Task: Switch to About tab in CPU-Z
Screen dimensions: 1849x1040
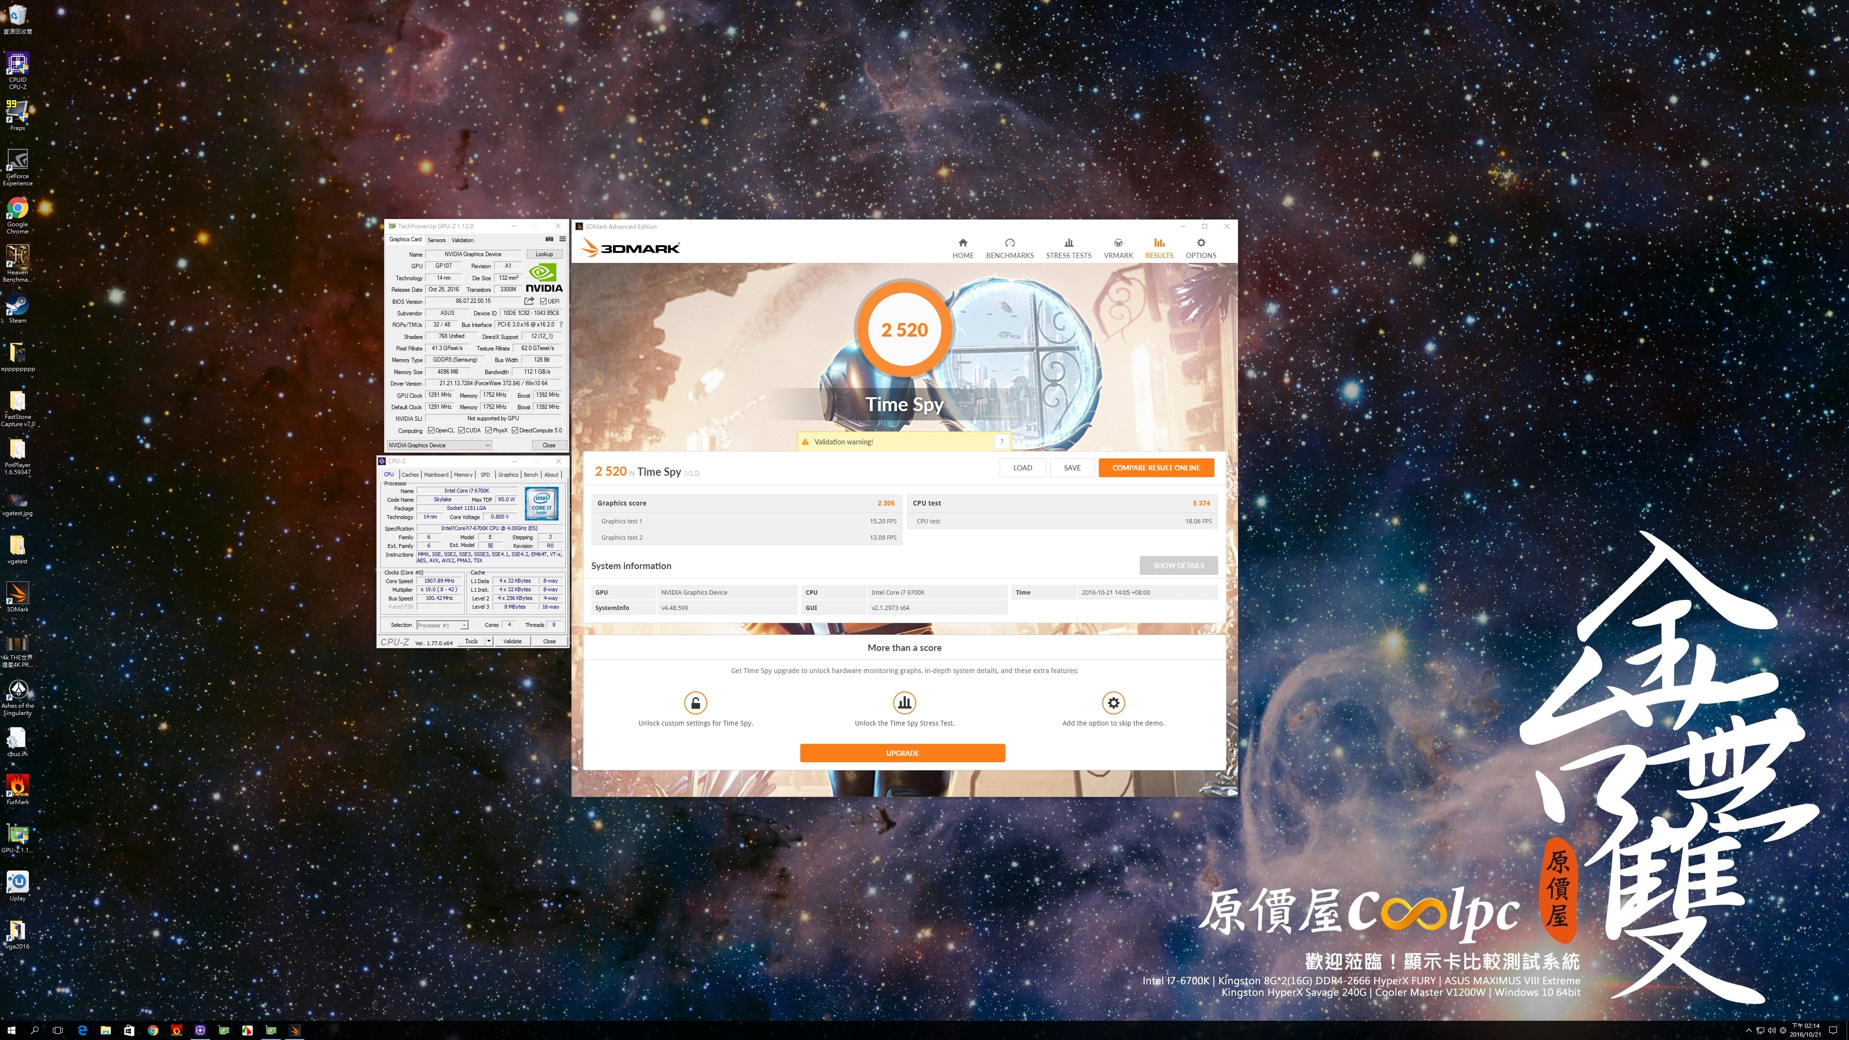Action: click(x=550, y=474)
